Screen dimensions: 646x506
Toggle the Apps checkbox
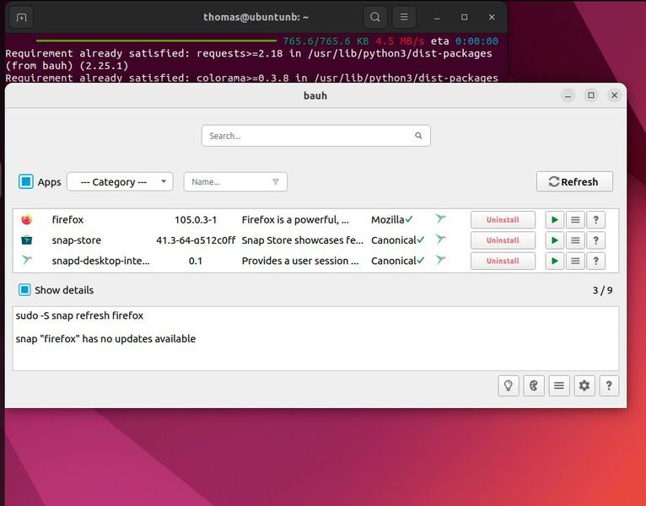25,181
